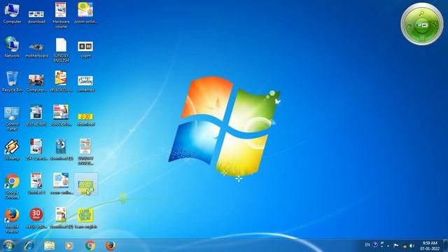Click the pause symbol on green gadget

(422, 38)
